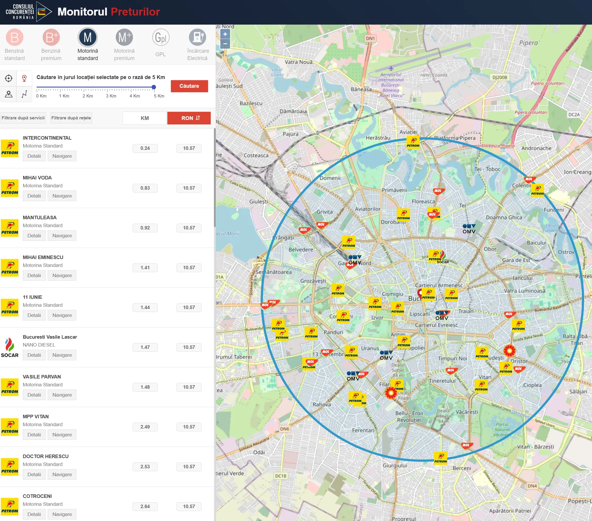Open Detalii for VASILE PARVAN station
This screenshot has width=592, height=521.
click(x=34, y=395)
